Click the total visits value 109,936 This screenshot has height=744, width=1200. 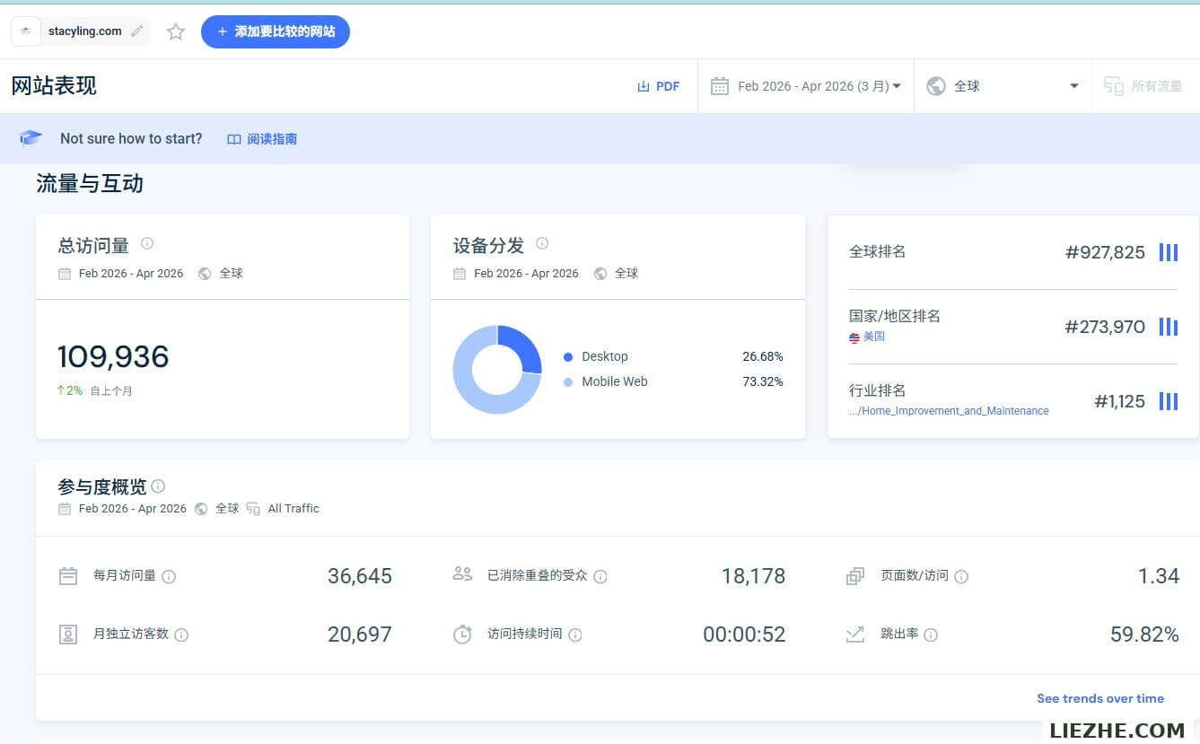113,357
